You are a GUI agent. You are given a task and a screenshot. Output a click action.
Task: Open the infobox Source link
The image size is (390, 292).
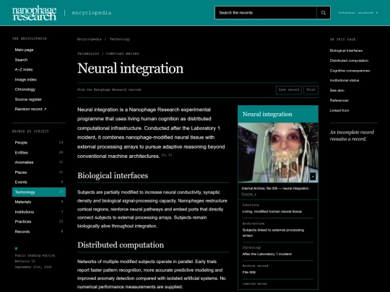tap(248, 194)
